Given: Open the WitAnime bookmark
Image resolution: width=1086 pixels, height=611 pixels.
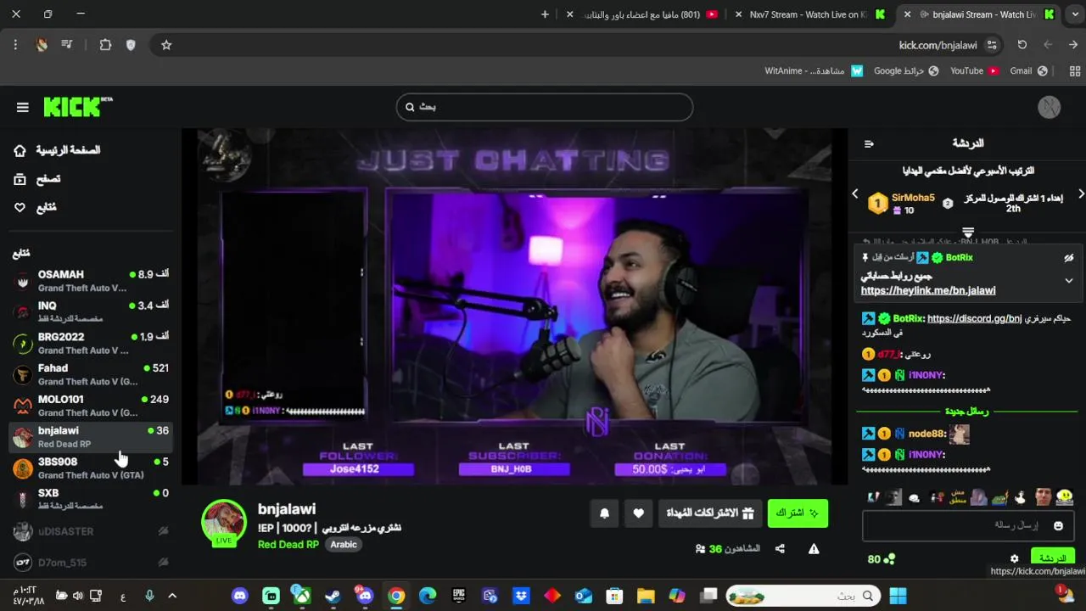Looking at the screenshot, I should pyautogui.click(x=814, y=71).
